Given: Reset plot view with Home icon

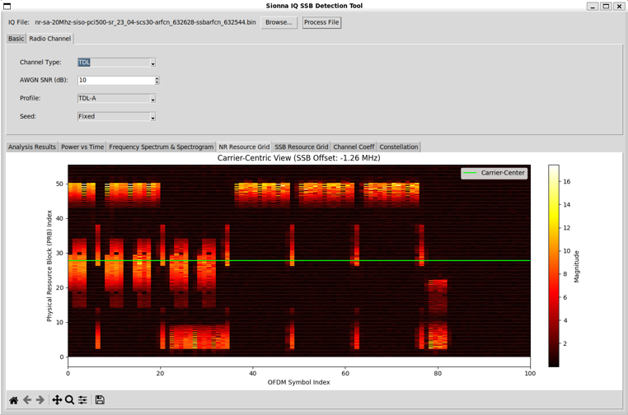Looking at the screenshot, I should point(13,400).
